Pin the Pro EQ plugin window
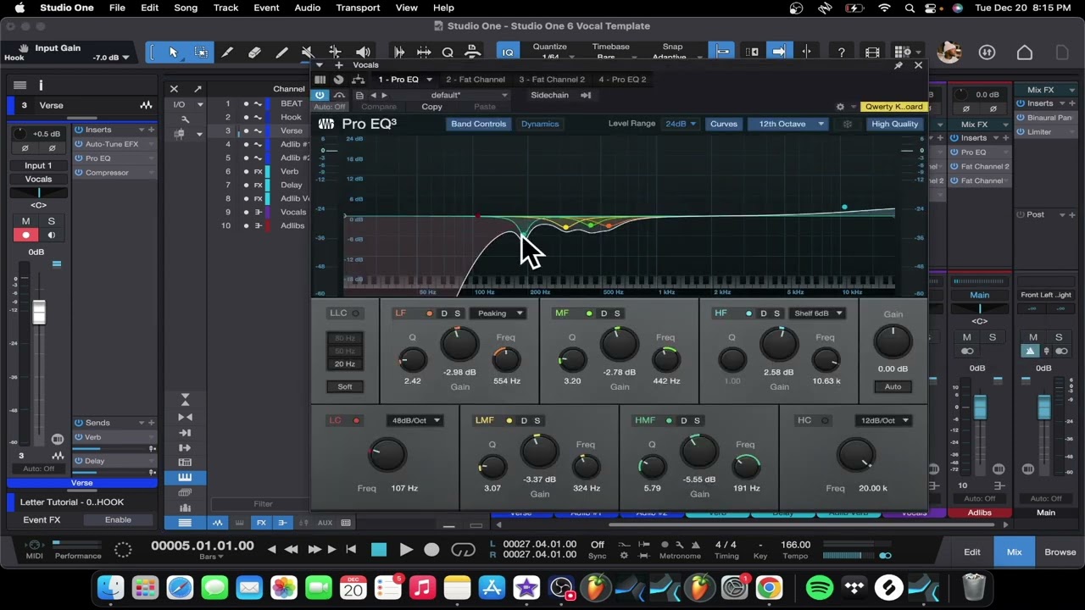Image resolution: width=1085 pixels, height=610 pixels. click(899, 65)
